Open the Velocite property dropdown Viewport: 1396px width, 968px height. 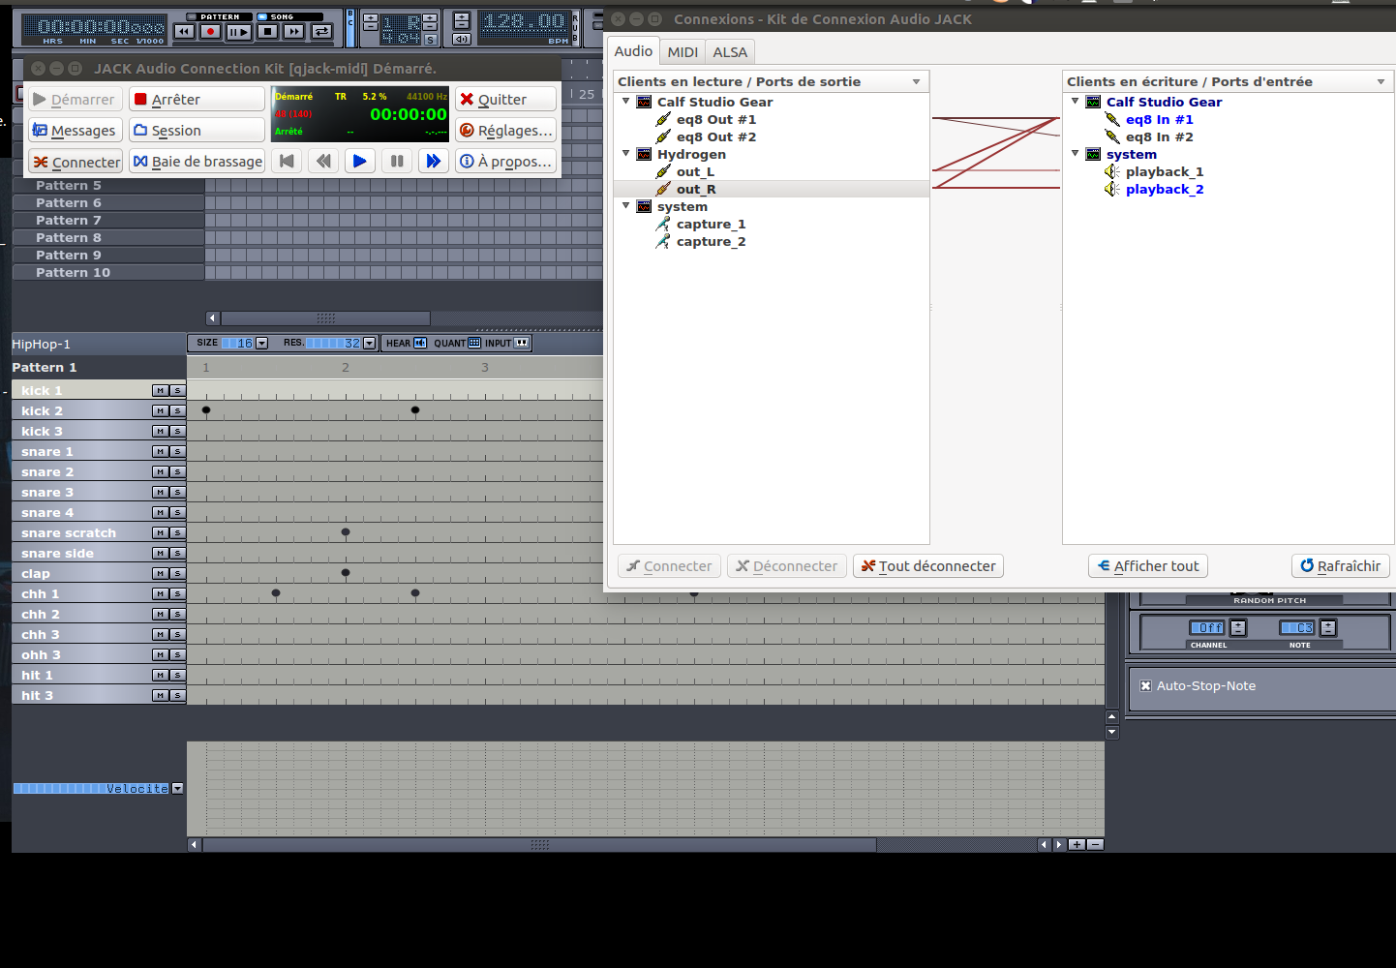coord(177,789)
